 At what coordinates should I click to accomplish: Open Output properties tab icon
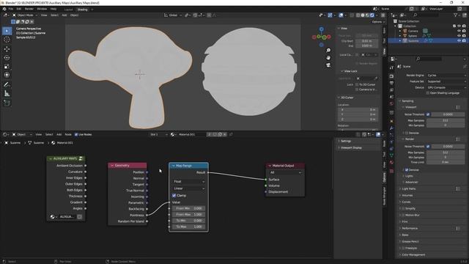pyautogui.click(x=391, y=83)
